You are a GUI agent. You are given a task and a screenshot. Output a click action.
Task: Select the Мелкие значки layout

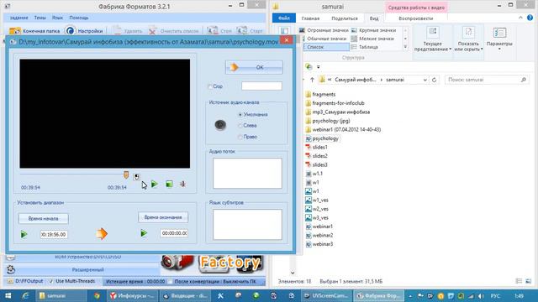[x=372, y=39]
